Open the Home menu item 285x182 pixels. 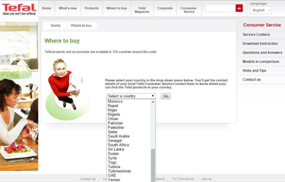(46, 8)
